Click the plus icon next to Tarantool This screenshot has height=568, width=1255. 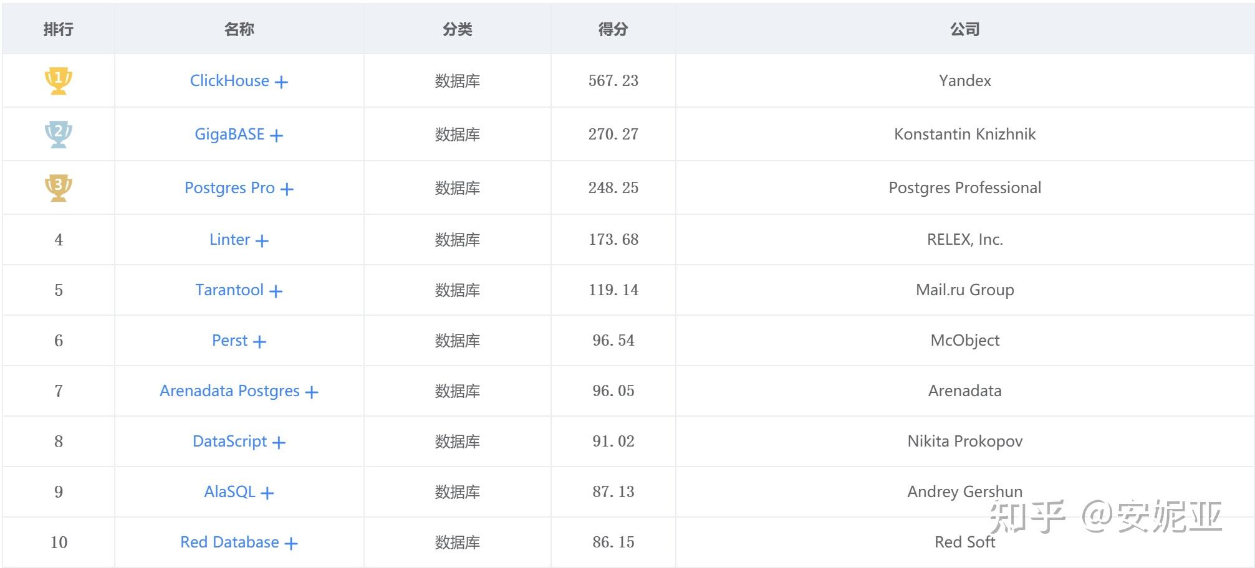tap(276, 291)
